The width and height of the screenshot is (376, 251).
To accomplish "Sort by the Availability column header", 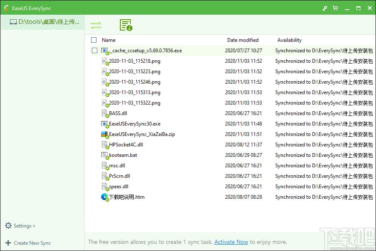I will click(x=290, y=40).
